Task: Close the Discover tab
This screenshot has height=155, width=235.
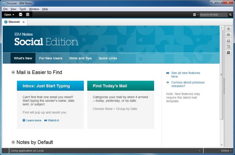Action: click(x=23, y=22)
